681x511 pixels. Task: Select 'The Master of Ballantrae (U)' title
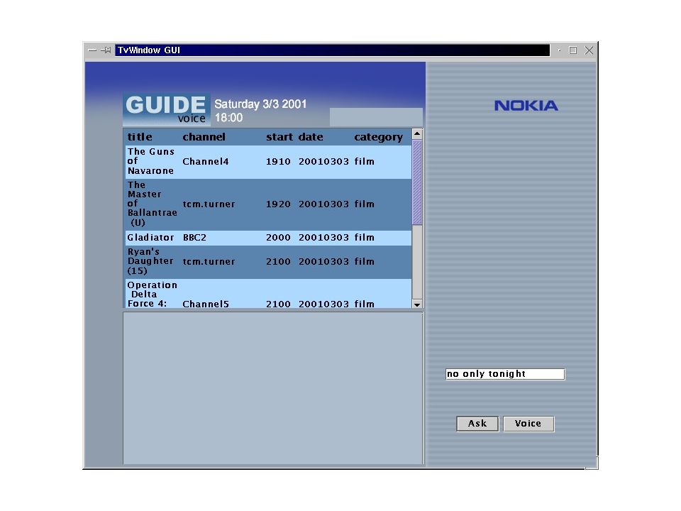(x=152, y=204)
